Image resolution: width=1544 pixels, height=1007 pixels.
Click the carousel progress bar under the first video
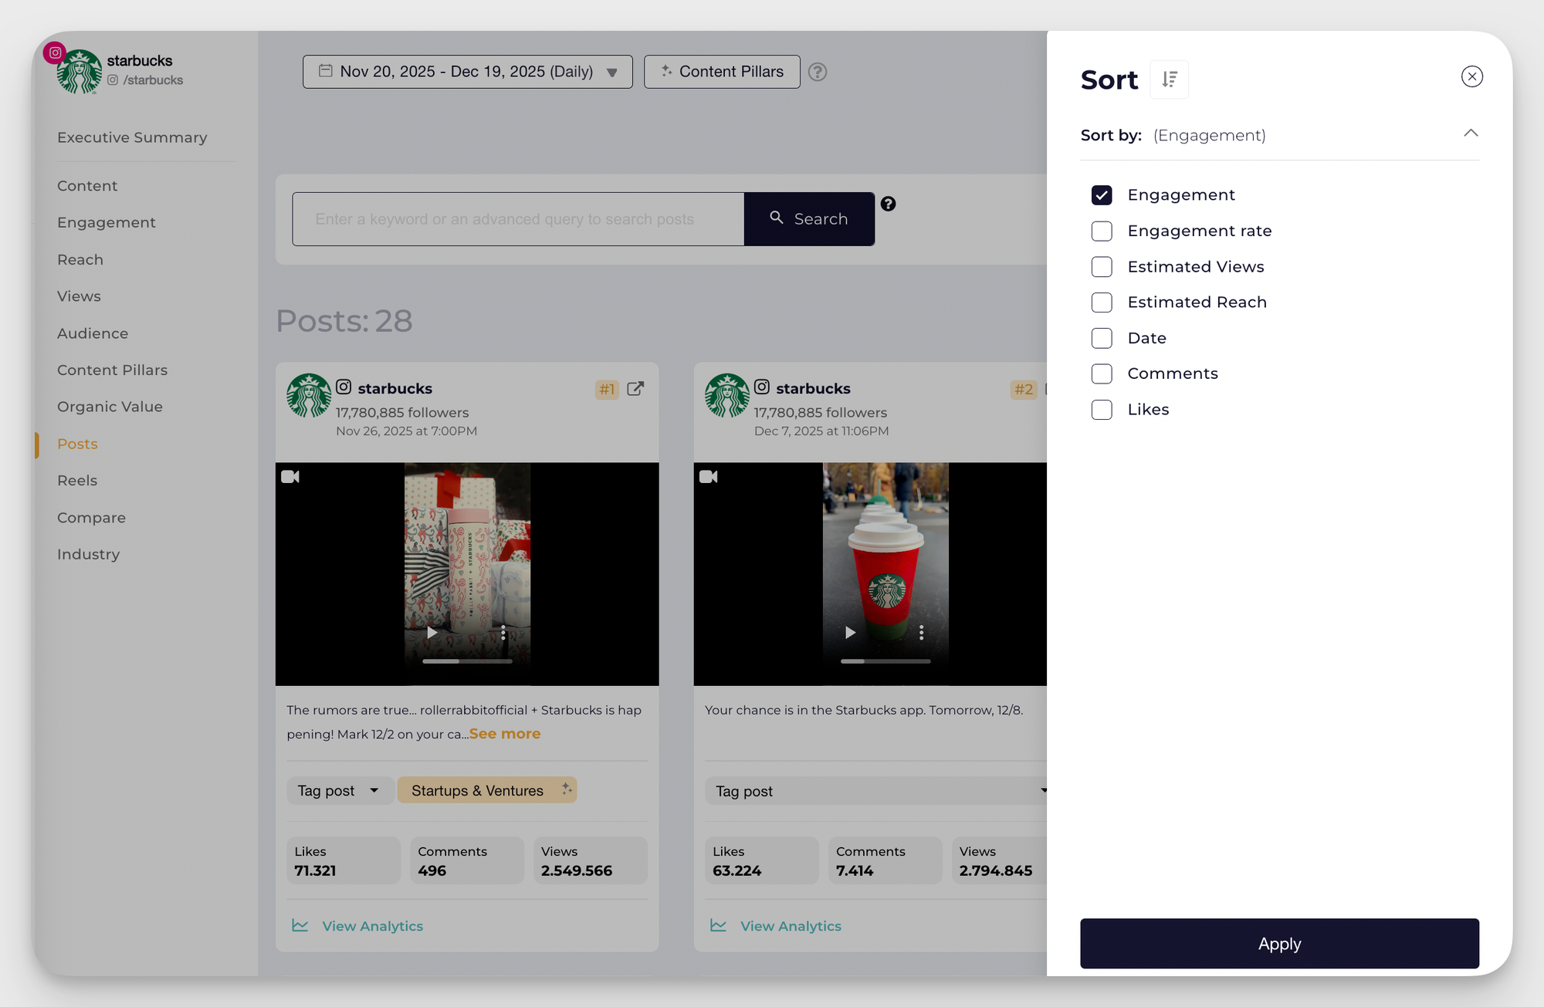coord(468,661)
